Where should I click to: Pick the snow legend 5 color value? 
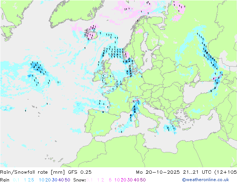(110, 180)
